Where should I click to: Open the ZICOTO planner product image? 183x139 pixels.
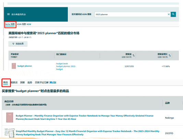tap(10, 133)
